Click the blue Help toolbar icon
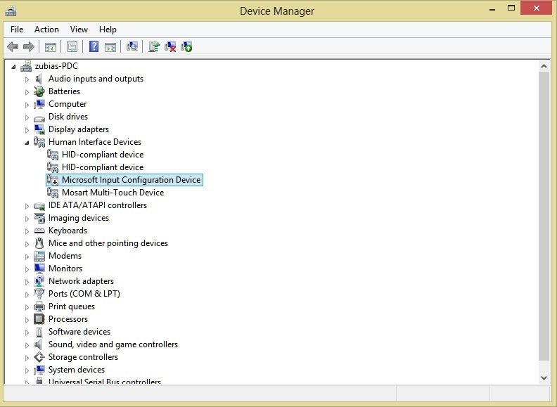 [x=94, y=46]
